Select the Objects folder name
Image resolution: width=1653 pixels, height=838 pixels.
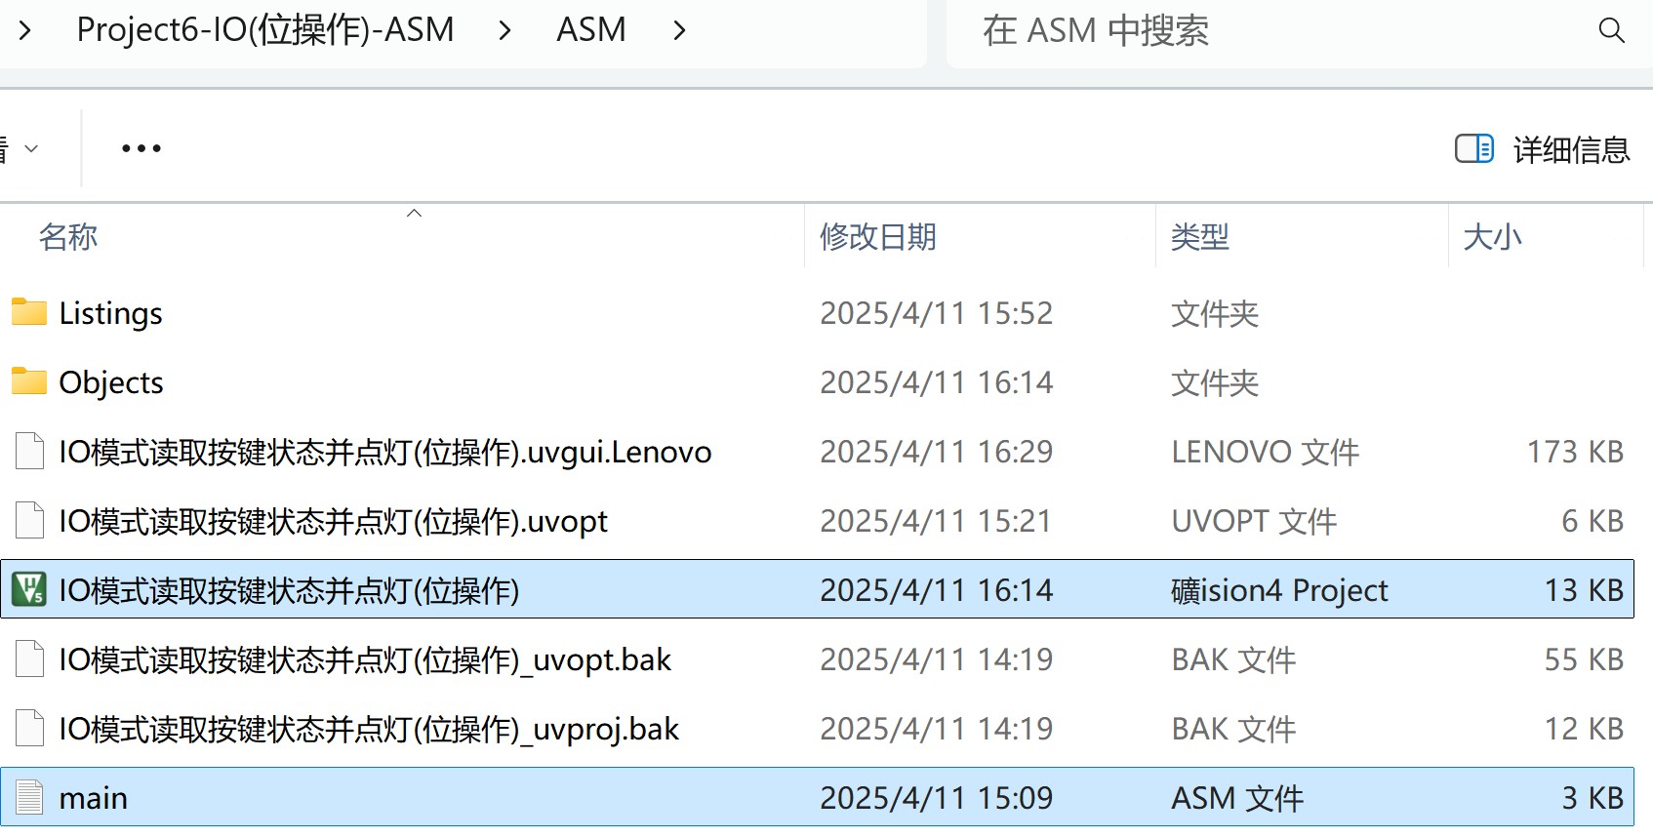(111, 382)
